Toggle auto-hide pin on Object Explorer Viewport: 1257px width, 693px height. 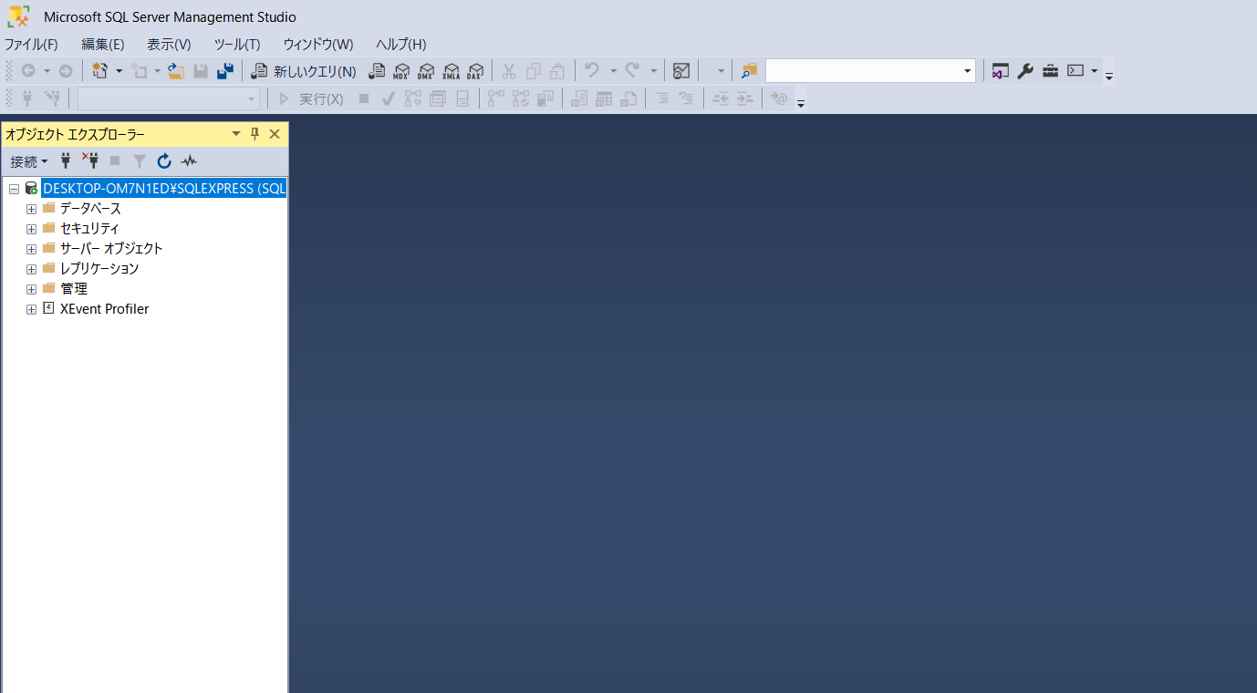(255, 134)
